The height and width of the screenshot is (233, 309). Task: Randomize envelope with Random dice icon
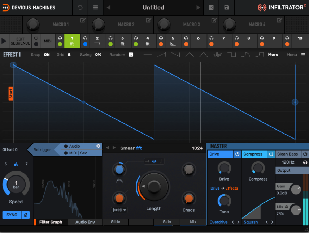(x=131, y=55)
